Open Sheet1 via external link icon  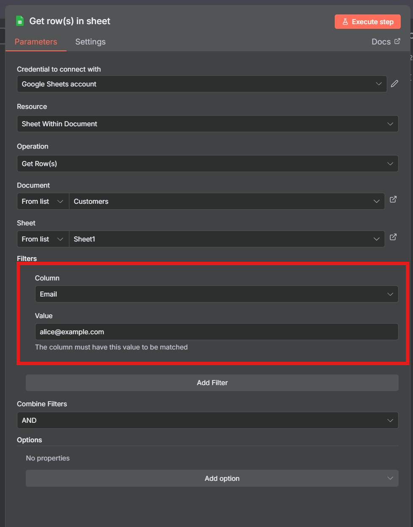(393, 237)
